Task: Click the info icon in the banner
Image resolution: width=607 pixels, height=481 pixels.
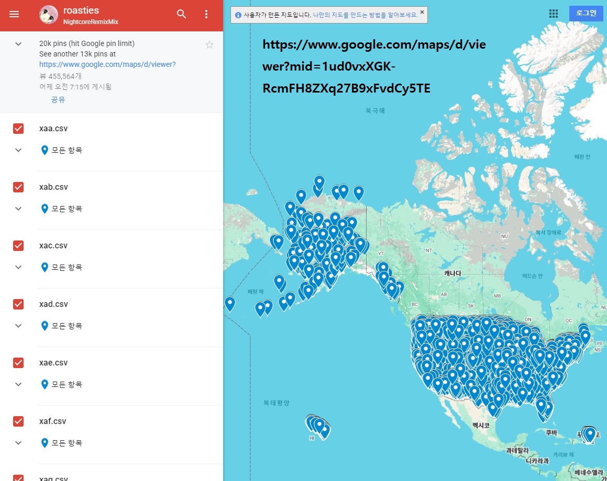Action: coord(238,15)
